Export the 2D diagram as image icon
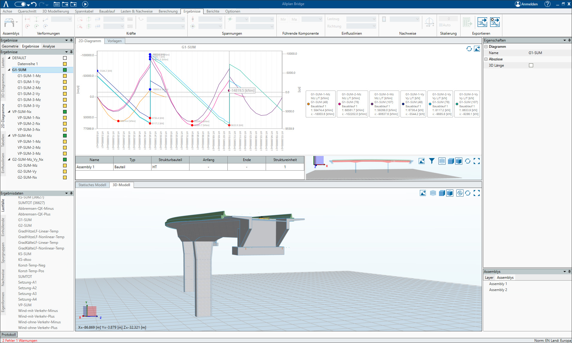Screen dimensions: 572x343 pyautogui.click(x=477, y=49)
